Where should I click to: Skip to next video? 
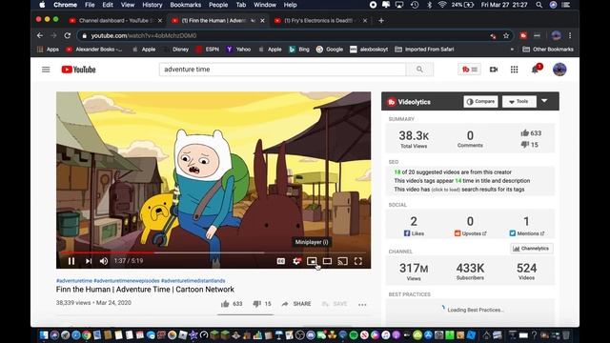[89, 261]
